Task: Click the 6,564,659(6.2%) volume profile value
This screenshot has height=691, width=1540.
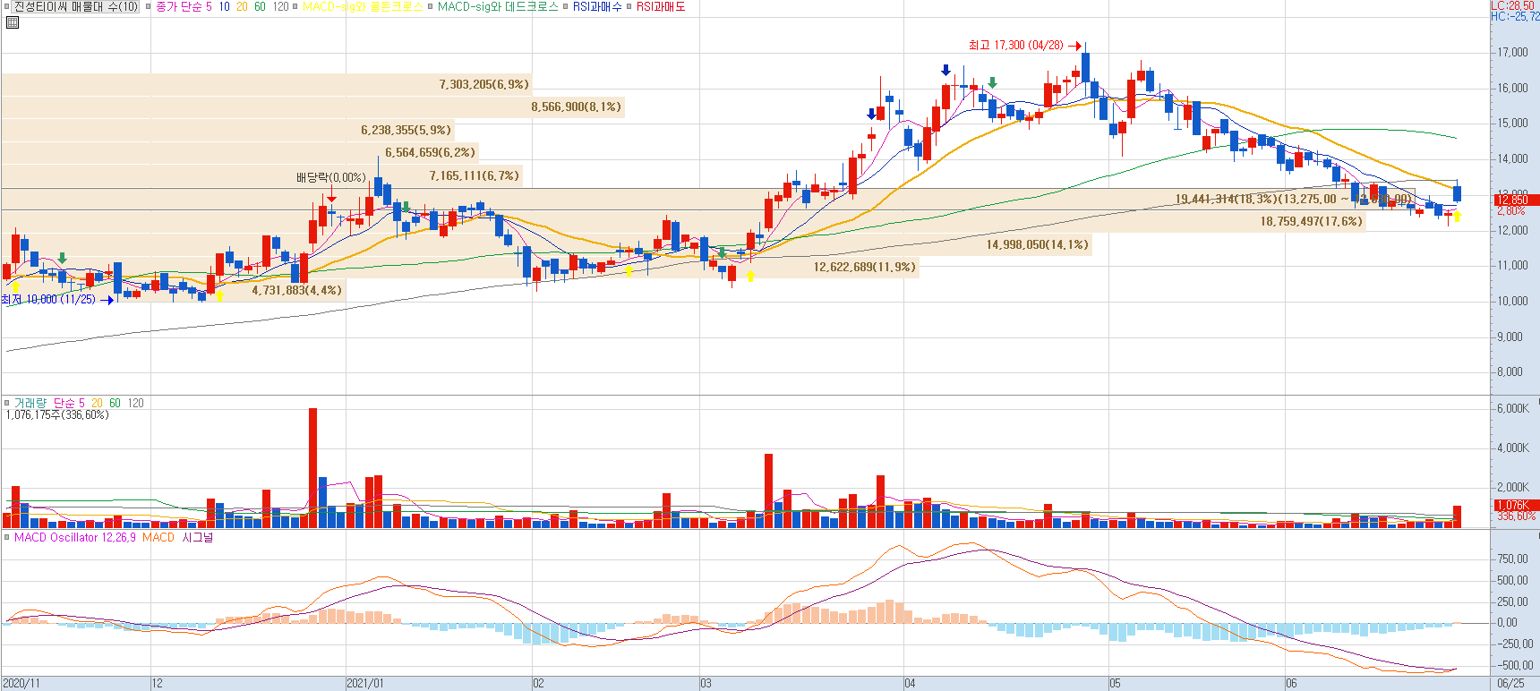Action: coord(430,153)
